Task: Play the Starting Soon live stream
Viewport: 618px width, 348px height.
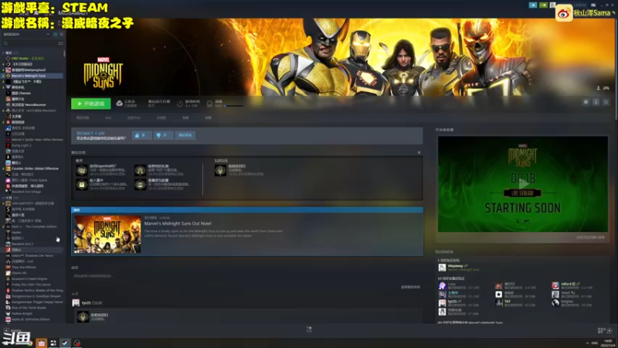Action: tap(523, 184)
